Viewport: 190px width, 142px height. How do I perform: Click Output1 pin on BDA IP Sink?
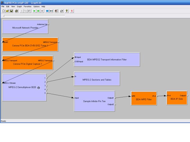coord(188,96)
